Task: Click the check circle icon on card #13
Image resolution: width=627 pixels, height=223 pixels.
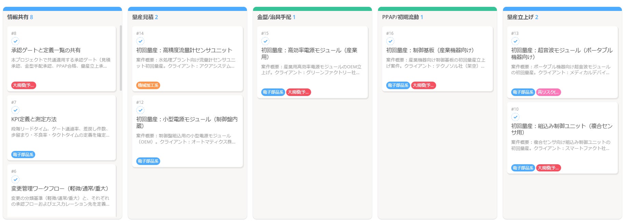Action: tap(515, 41)
